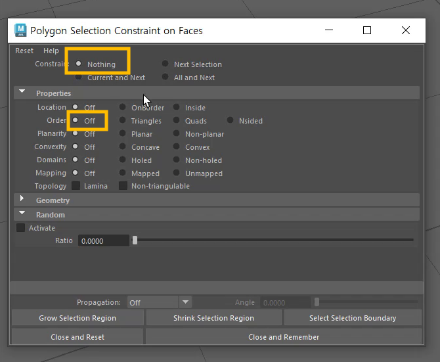Screen dimensions: 440x362
Task: Open the Reset menu
Action: pyautogui.click(x=24, y=51)
